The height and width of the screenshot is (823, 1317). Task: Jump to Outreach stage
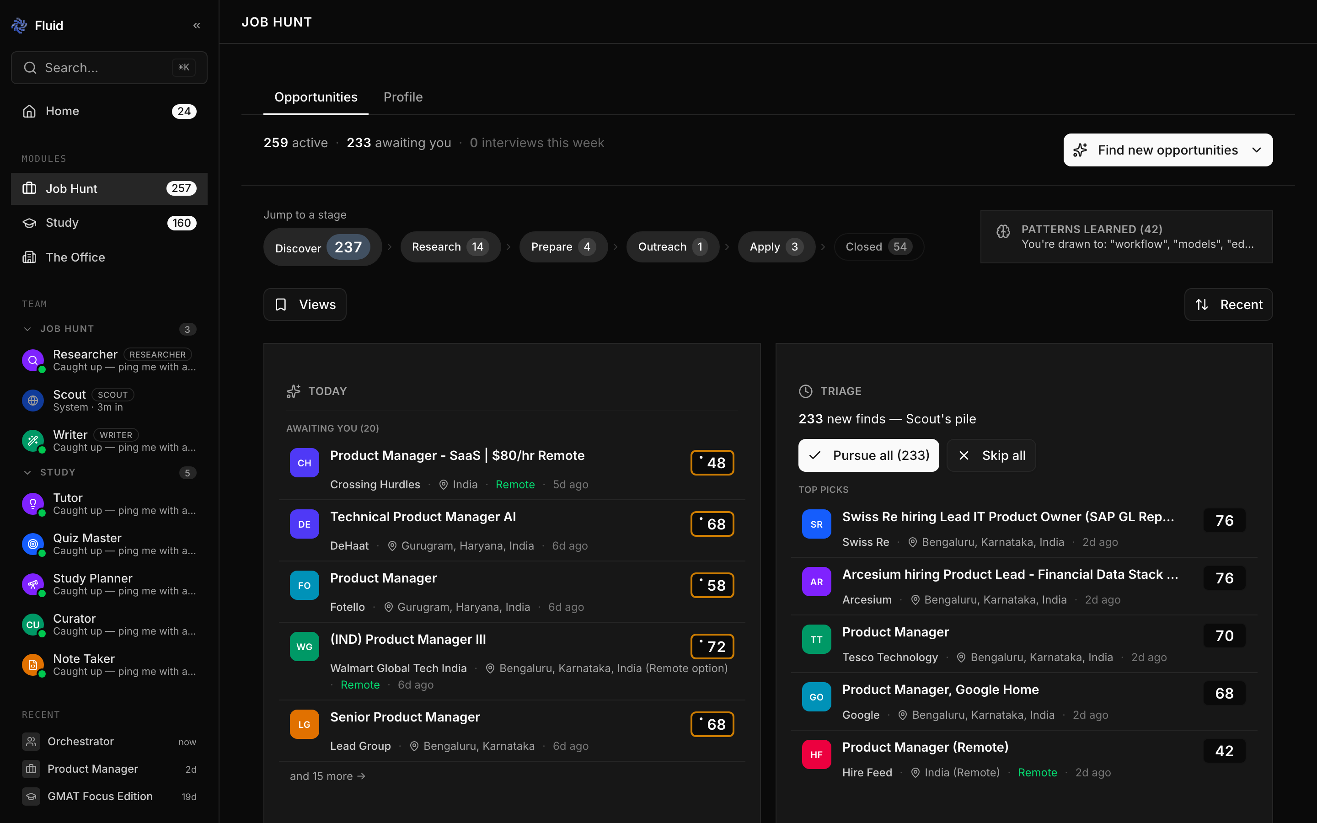tap(673, 246)
